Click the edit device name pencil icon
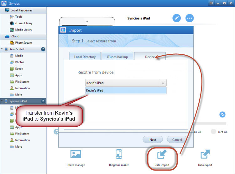This screenshot has width=235, height=174. click(x=176, y=18)
